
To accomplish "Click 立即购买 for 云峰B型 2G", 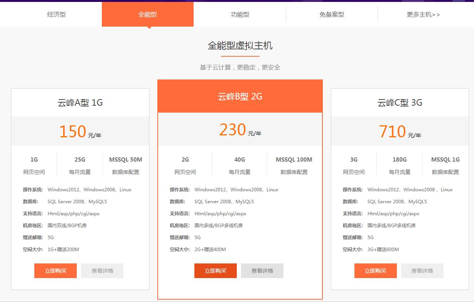I will [x=216, y=271].
